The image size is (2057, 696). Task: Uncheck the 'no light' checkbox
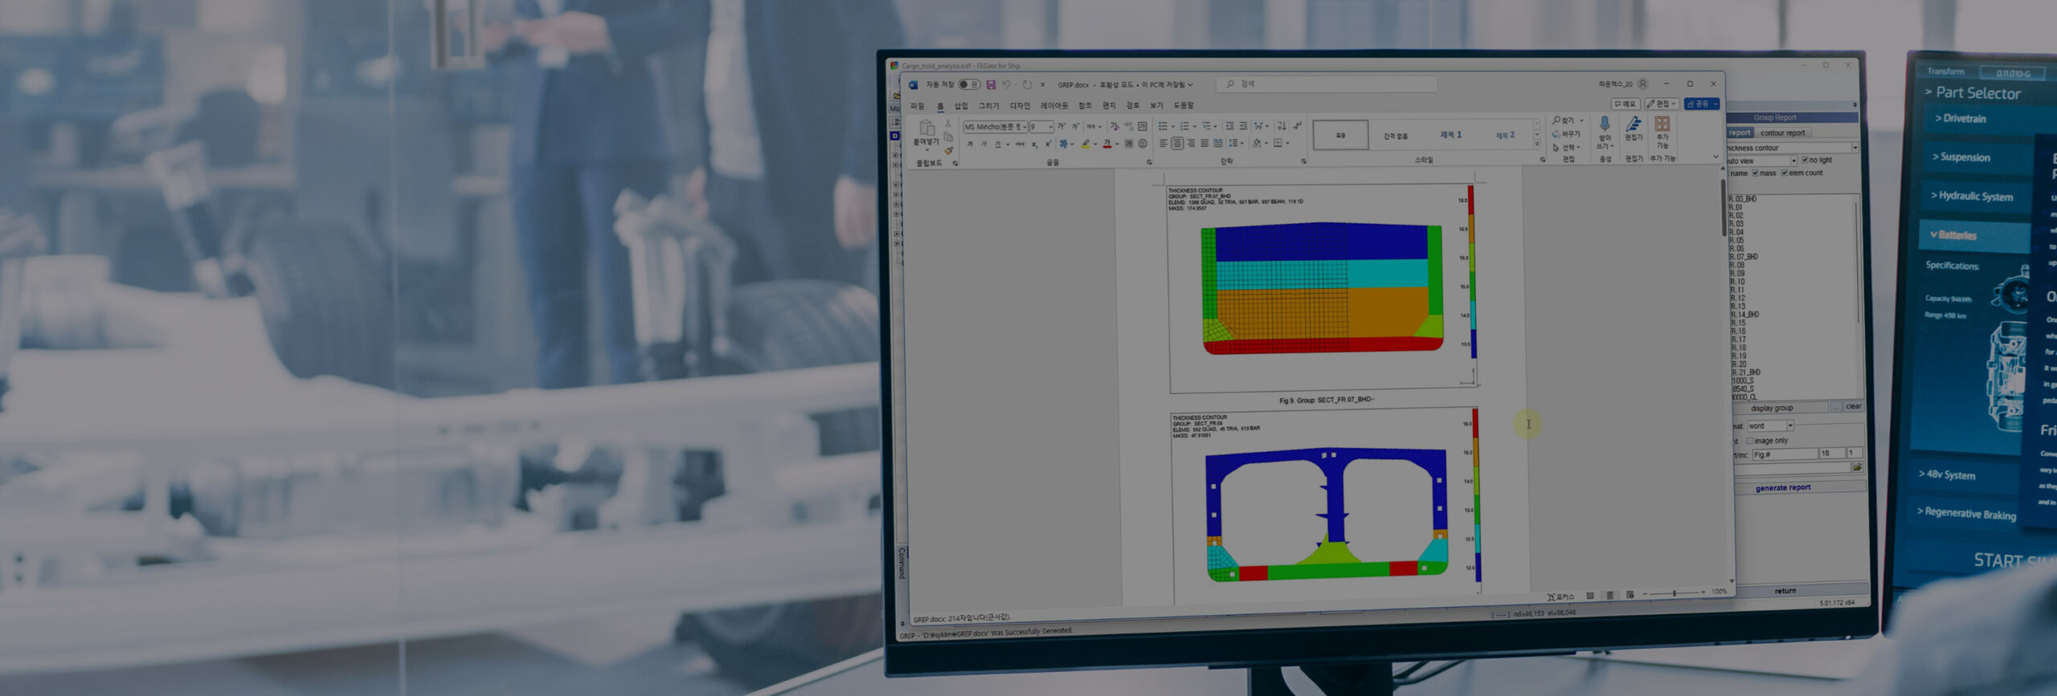point(1805,161)
